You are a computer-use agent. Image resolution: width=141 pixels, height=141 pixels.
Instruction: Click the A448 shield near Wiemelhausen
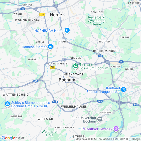[55, 102]
